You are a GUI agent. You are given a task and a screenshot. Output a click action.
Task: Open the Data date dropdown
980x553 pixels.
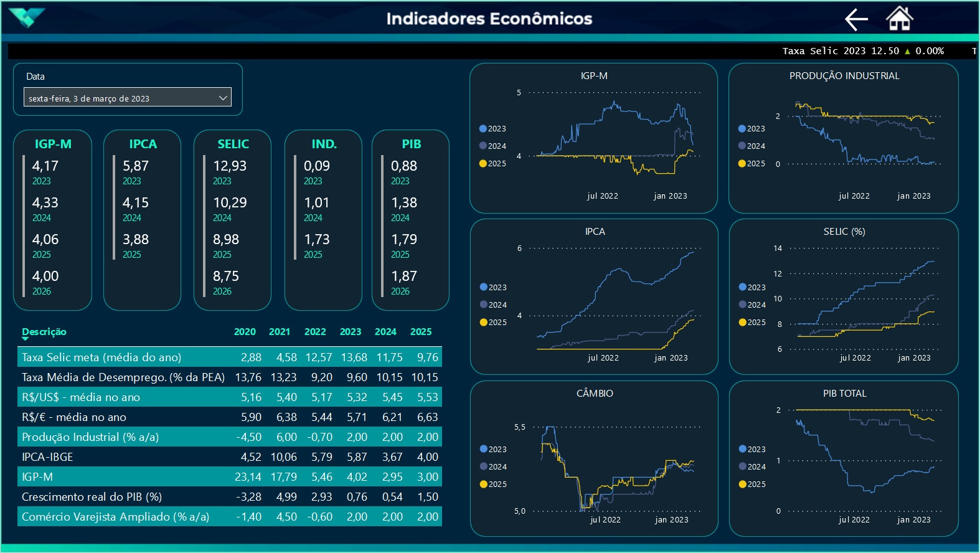pyautogui.click(x=127, y=98)
